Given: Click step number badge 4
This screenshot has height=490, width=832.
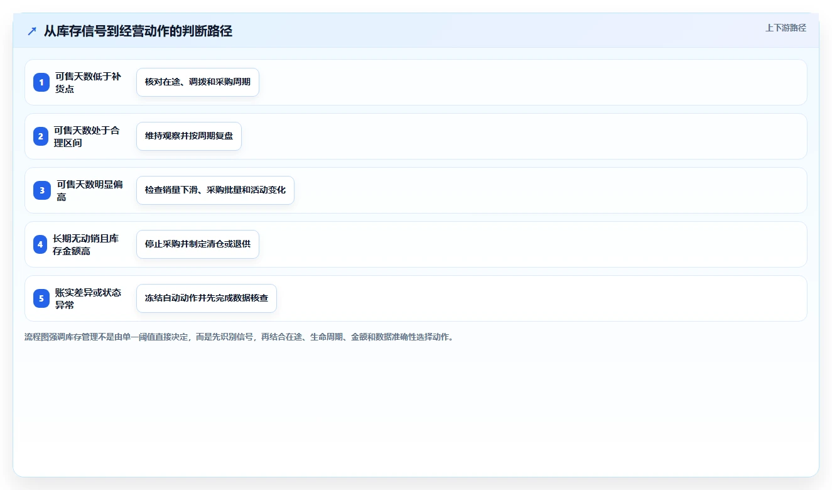Looking at the screenshot, I should click(40, 244).
